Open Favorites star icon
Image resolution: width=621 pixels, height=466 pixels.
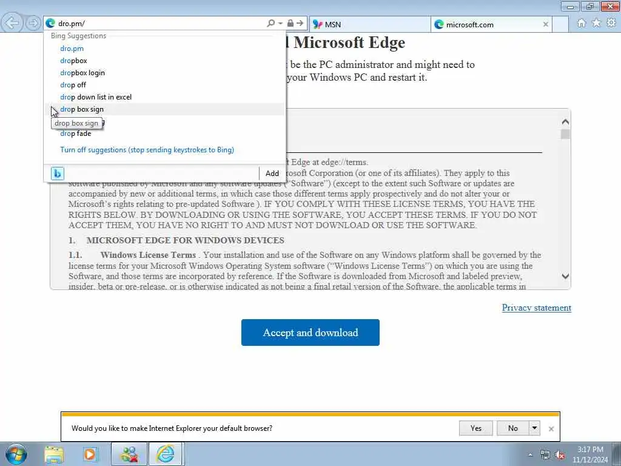[x=596, y=23]
